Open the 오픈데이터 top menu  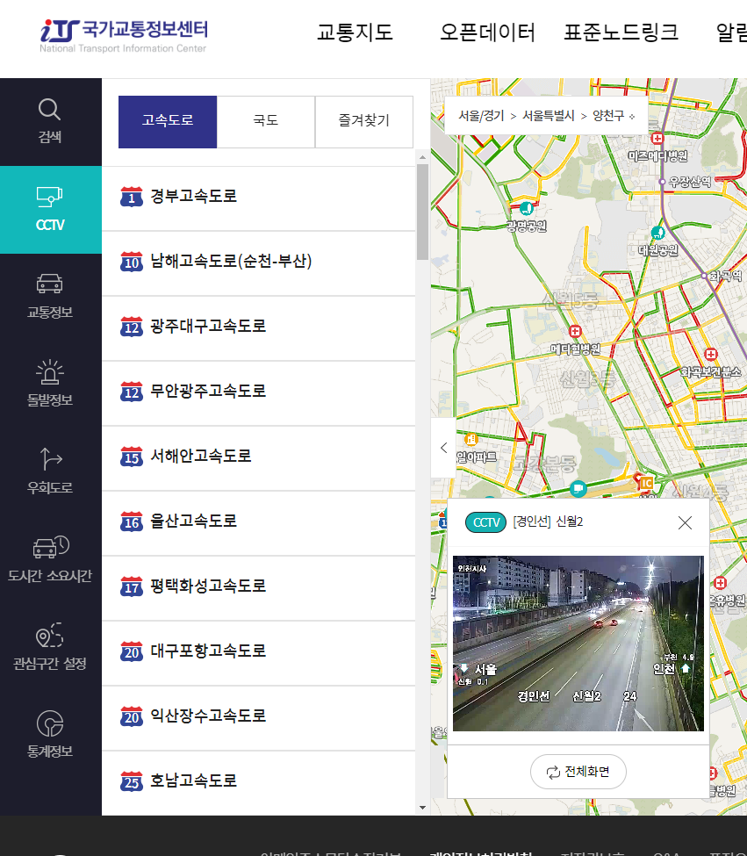[487, 32]
